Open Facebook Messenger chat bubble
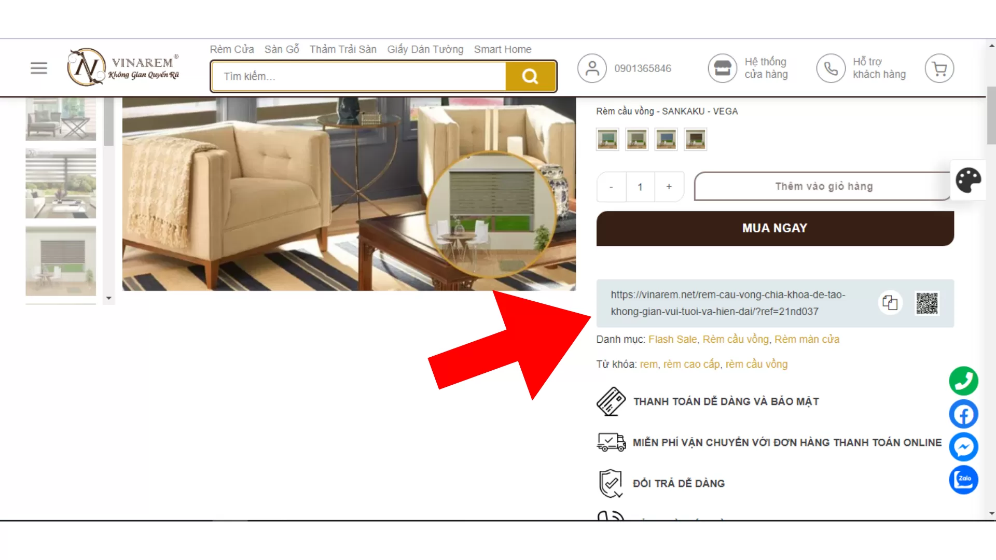The height and width of the screenshot is (560, 996). pyautogui.click(x=964, y=447)
